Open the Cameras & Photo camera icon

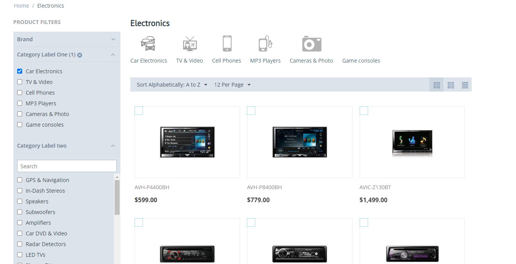pyautogui.click(x=312, y=43)
